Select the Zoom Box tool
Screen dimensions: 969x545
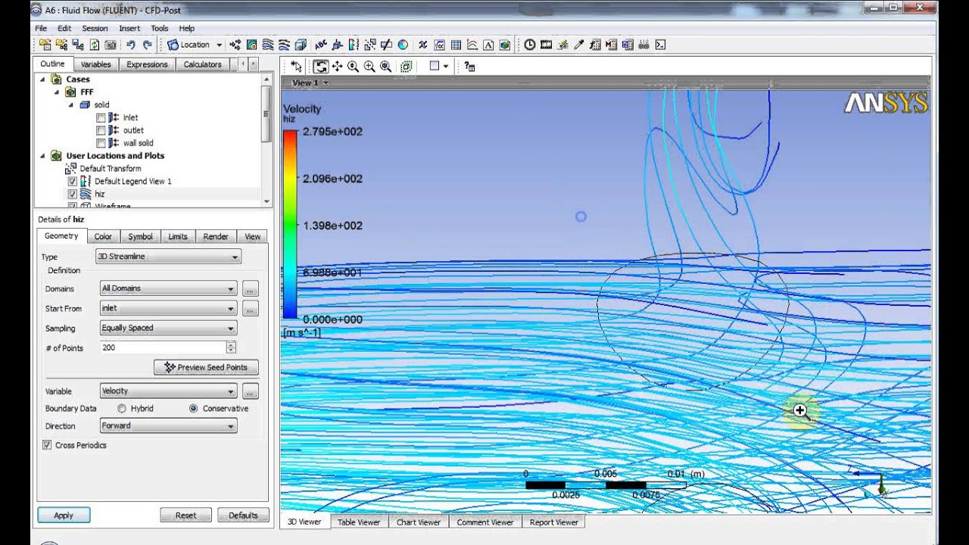click(x=369, y=67)
